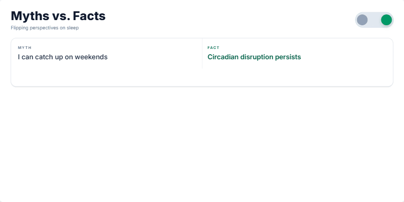Click the gray knob of the toggle
This screenshot has width=404, height=202.
coord(362,20)
